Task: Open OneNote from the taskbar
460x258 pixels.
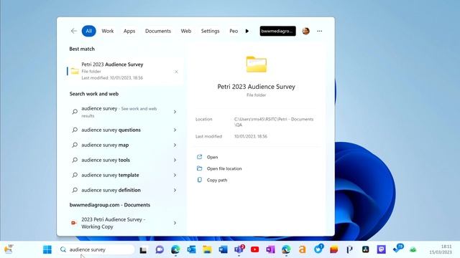Action: click(x=270, y=249)
